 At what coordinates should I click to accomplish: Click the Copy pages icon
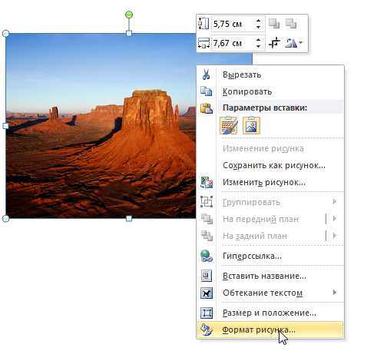point(206,91)
